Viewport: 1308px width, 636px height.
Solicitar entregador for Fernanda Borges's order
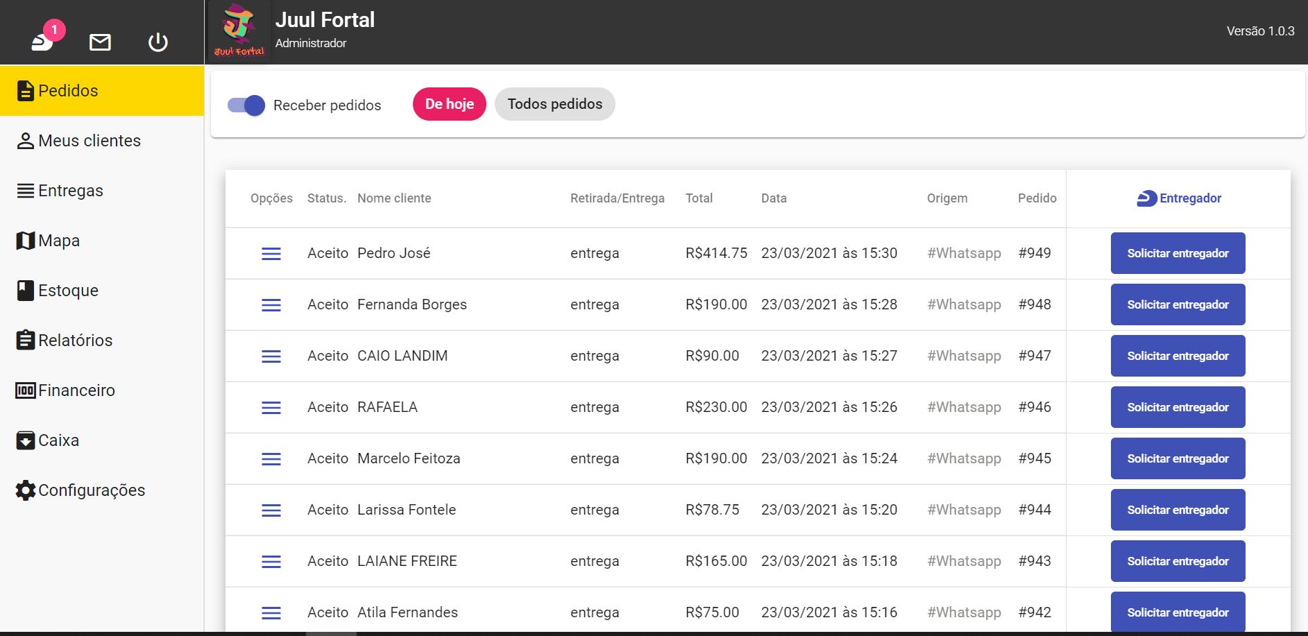coord(1178,304)
